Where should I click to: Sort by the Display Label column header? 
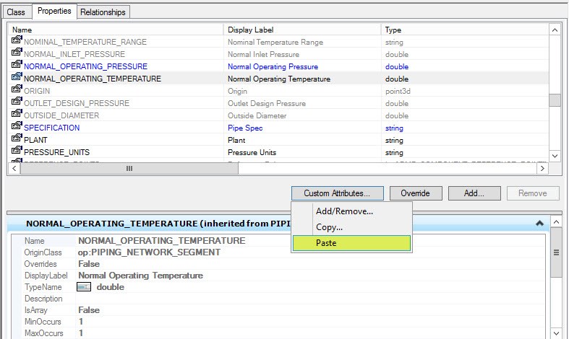[x=302, y=30]
